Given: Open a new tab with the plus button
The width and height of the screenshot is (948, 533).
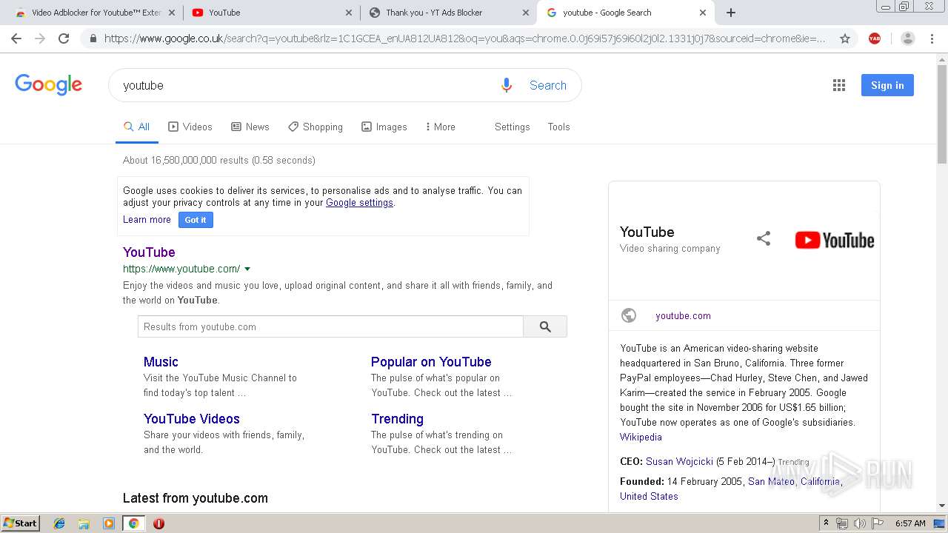Looking at the screenshot, I should coord(730,13).
